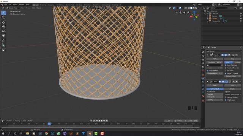Click the Crease Weight slider
Viewport: 243px width, 136px height.
click(x=215, y=73)
